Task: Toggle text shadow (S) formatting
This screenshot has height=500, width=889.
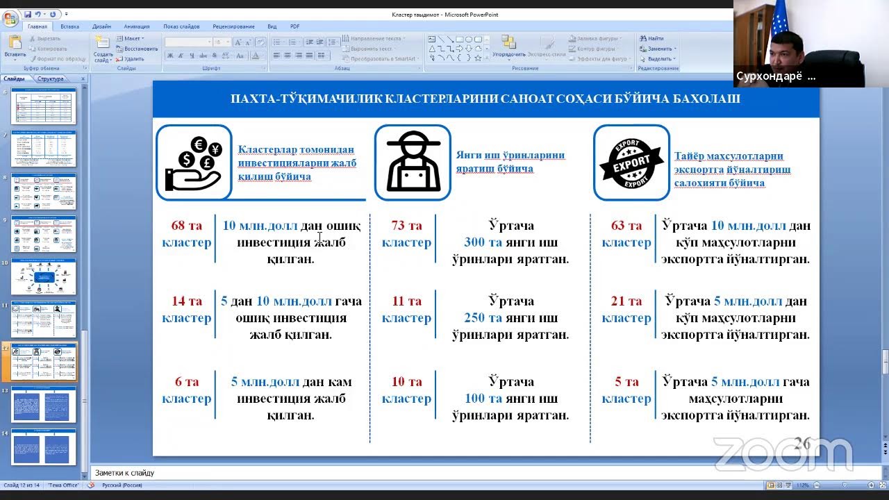Action: point(214,56)
